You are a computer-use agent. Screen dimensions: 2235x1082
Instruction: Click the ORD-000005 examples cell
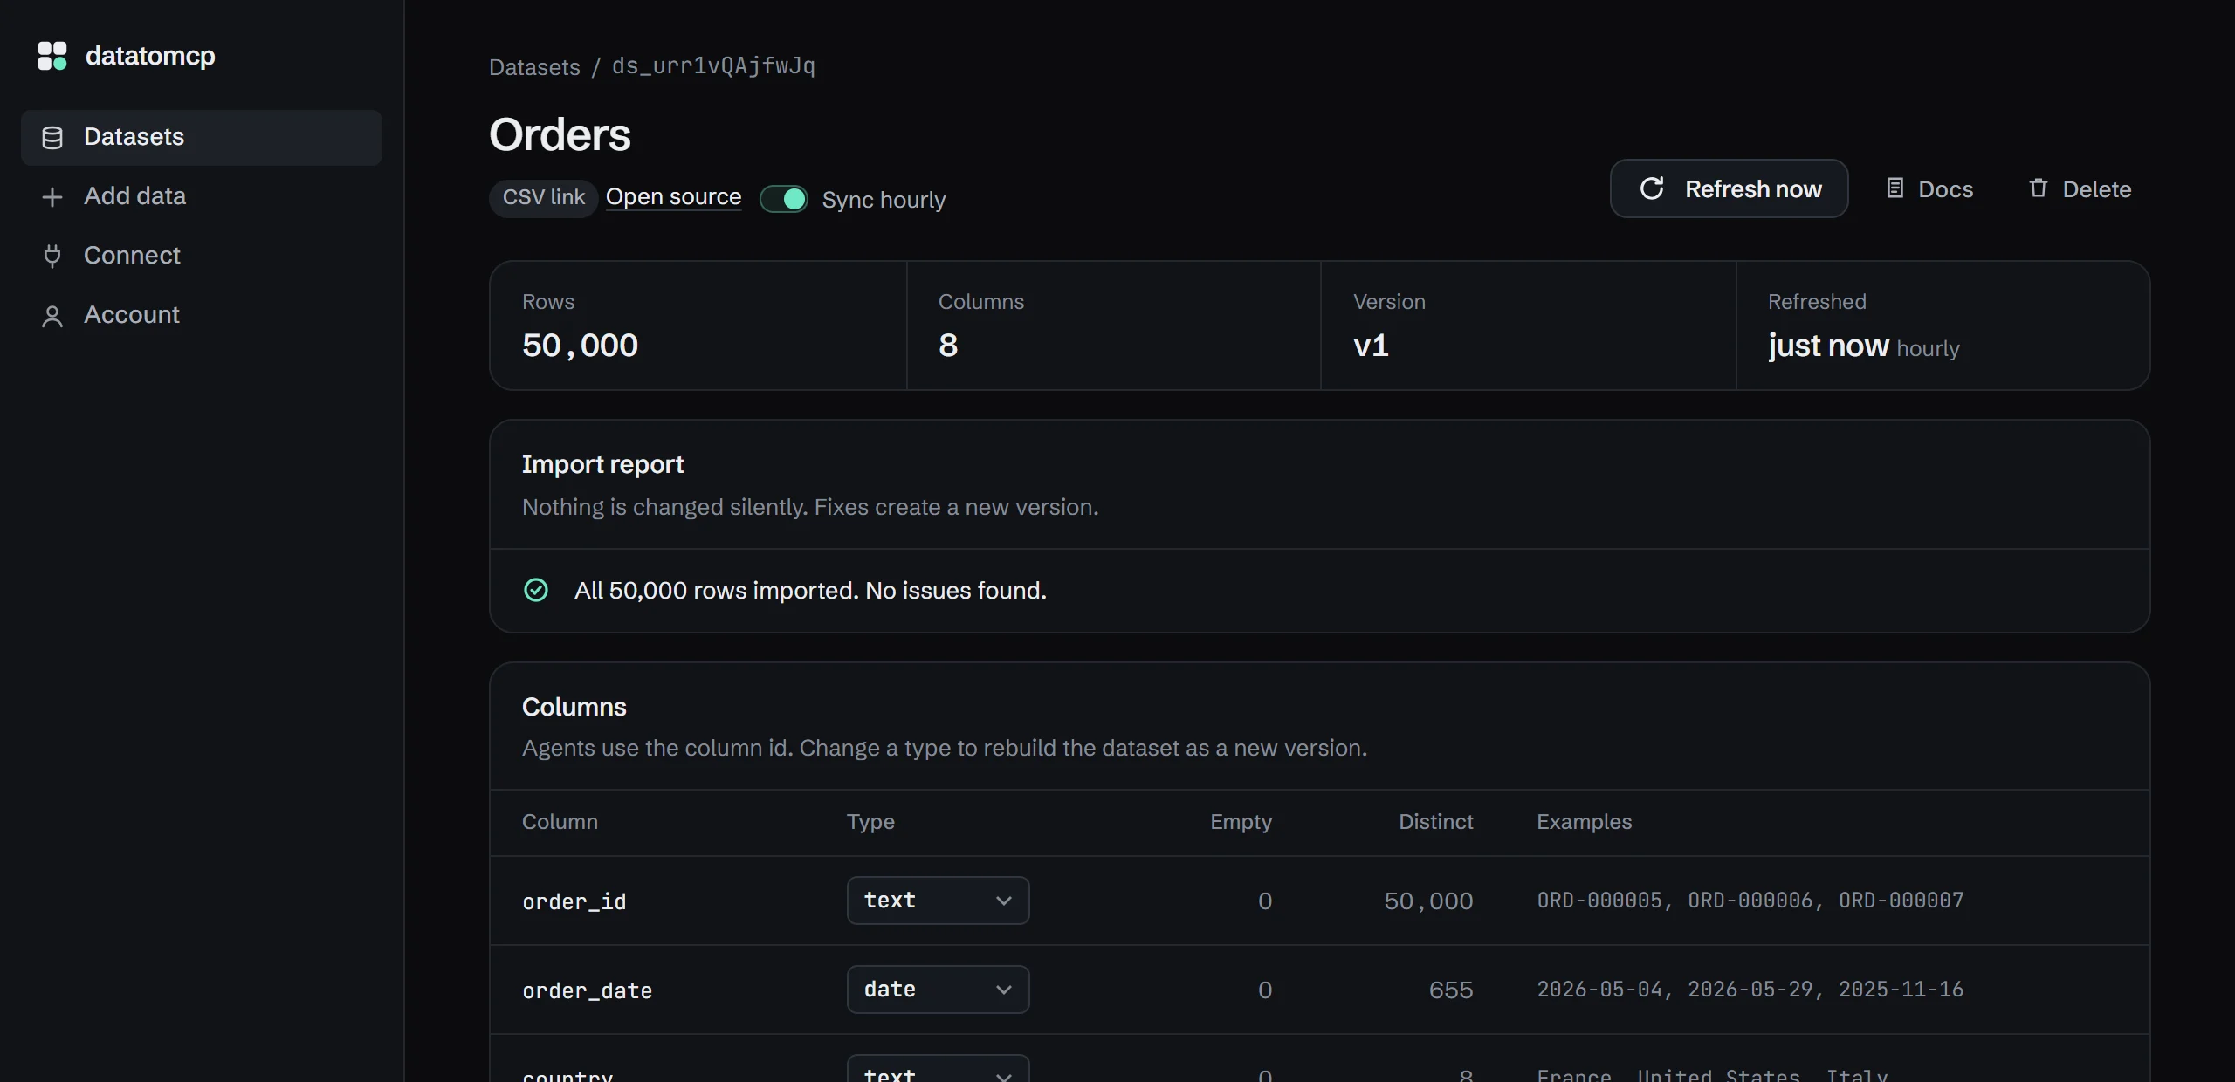point(1750,901)
